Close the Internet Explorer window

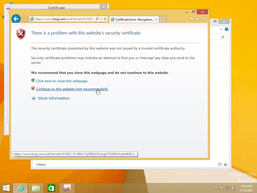point(203,12)
